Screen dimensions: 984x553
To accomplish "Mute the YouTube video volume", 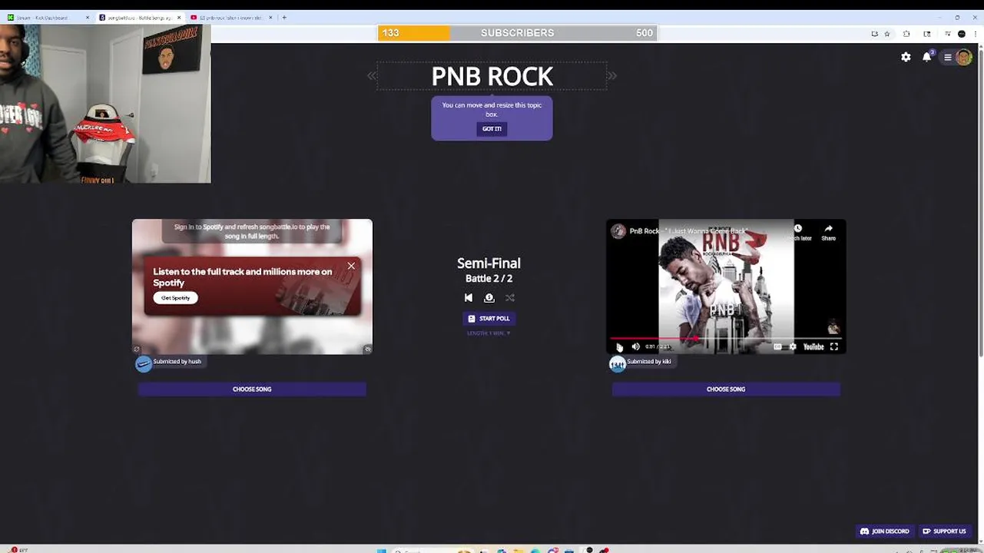I will (x=636, y=346).
